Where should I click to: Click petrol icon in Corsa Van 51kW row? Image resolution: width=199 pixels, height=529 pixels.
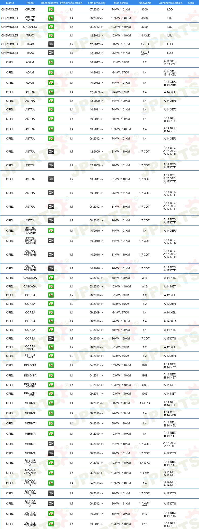51,347
